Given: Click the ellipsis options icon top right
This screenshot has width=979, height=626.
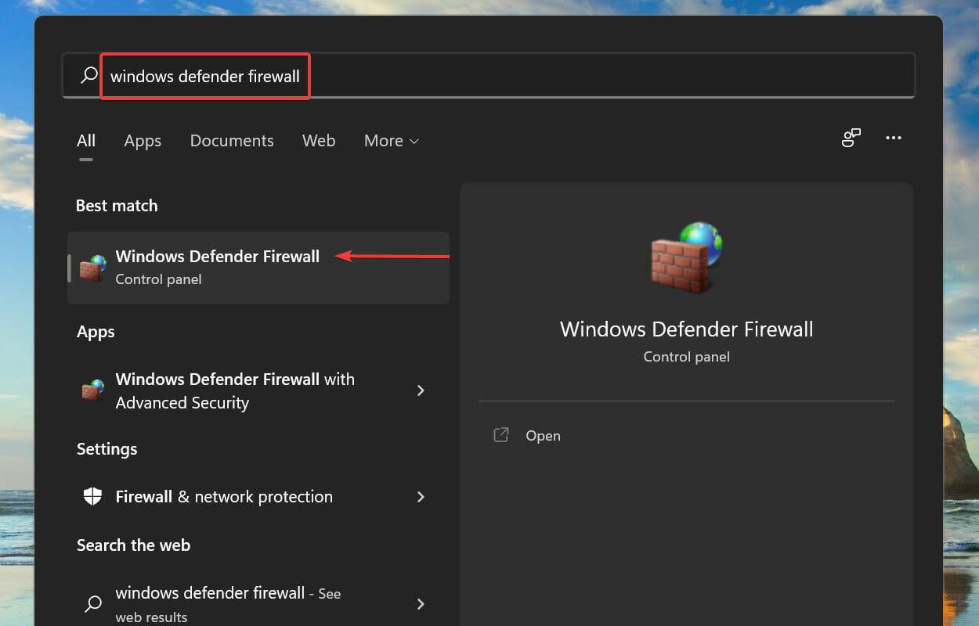Looking at the screenshot, I should click(893, 138).
